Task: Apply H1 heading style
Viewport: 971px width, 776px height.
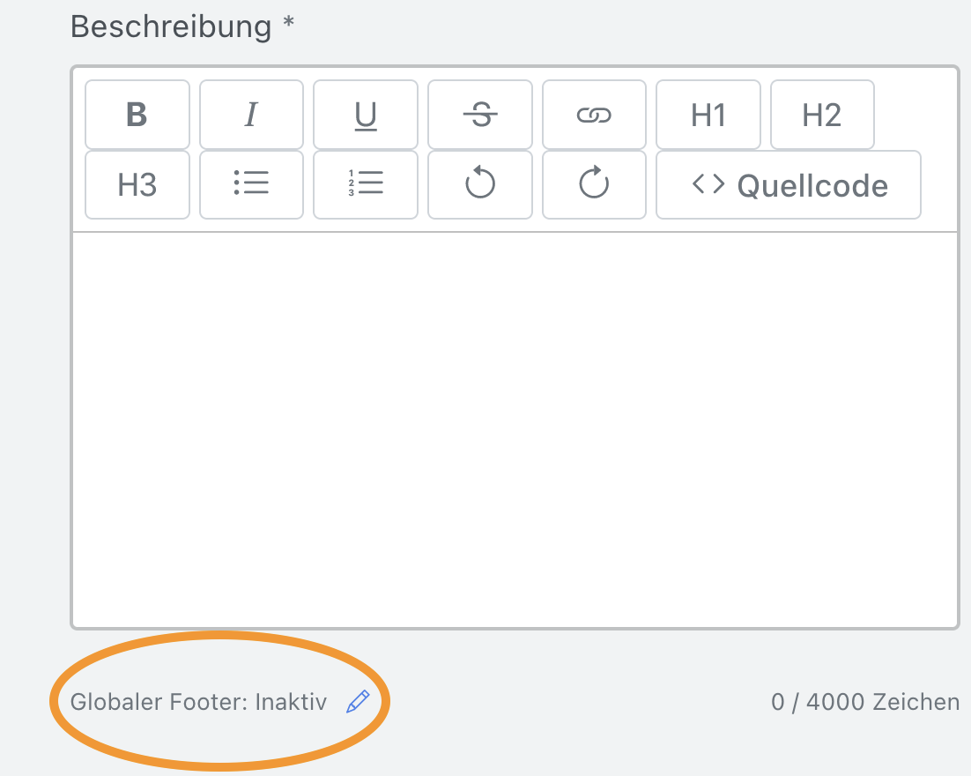Action: coord(708,115)
